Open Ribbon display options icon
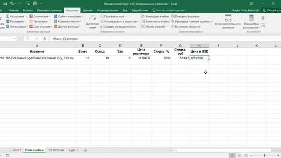Screen dimensions: 281x158 252,4
